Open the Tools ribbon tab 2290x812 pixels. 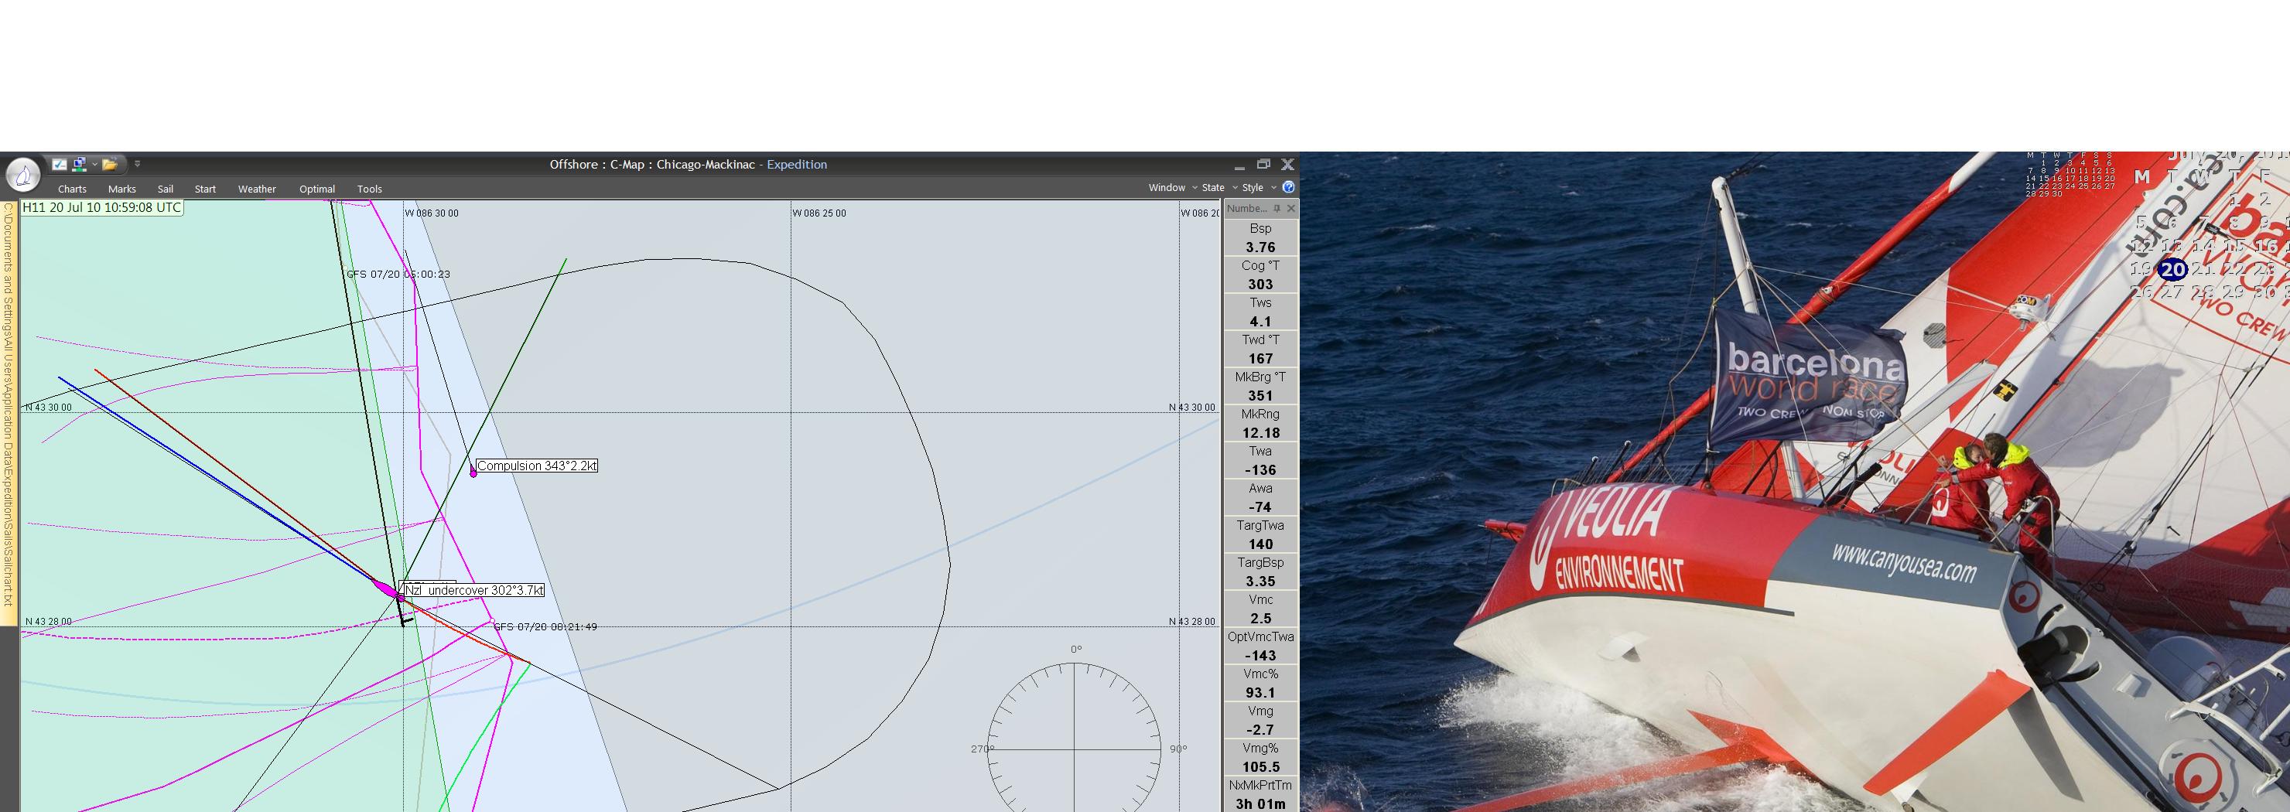370,189
